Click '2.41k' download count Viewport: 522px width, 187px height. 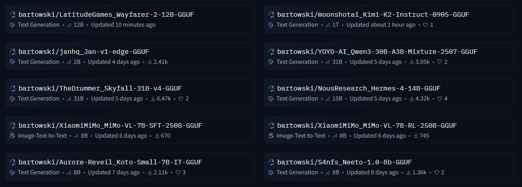point(160,62)
